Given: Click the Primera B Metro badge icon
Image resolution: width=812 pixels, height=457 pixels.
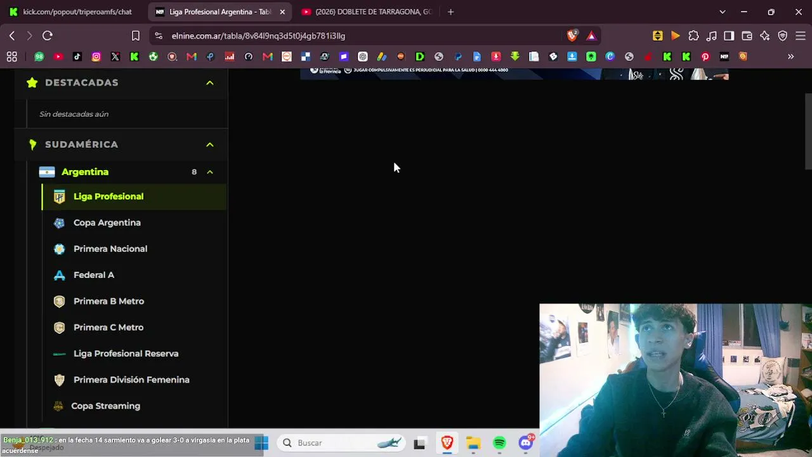Looking at the screenshot, I should click(59, 301).
